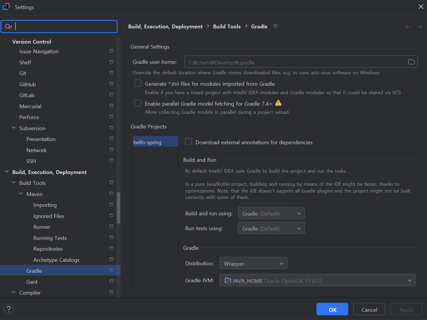The width and height of the screenshot is (427, 320).
Task: Open the Gradle JVM dropdown
Action: coord(318,280)
